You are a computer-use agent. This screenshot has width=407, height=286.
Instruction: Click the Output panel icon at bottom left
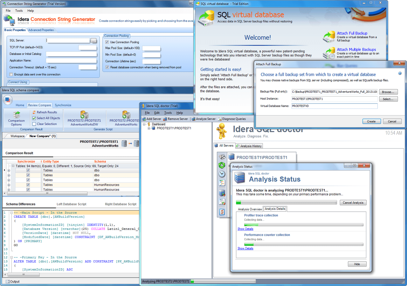pyautogui.click(x=7, y=281)
